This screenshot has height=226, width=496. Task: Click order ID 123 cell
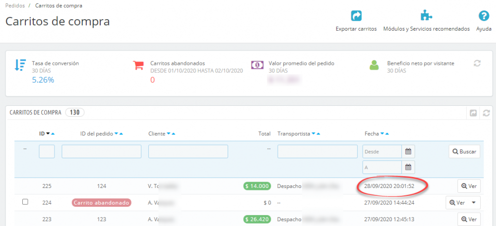pos(102,219)
